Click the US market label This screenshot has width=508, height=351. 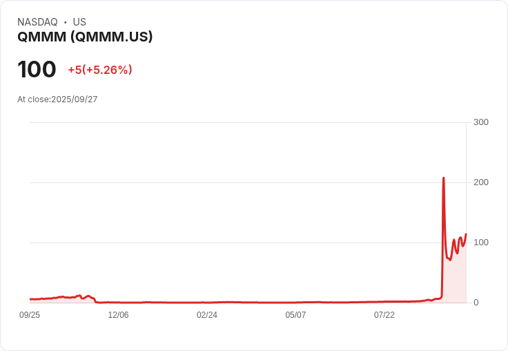pyautogui.click(x=79, y=22)
